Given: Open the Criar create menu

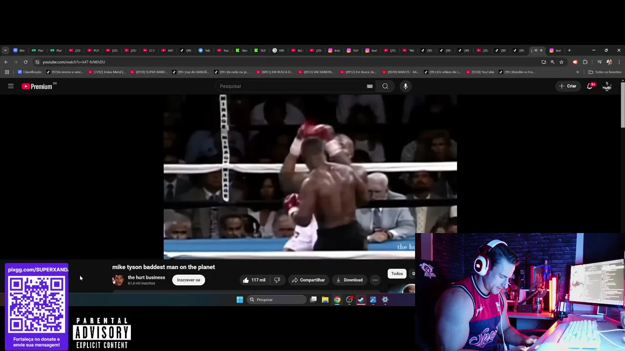Looking at the screenshot, I should pyautogui.click(x=568, y=86).
